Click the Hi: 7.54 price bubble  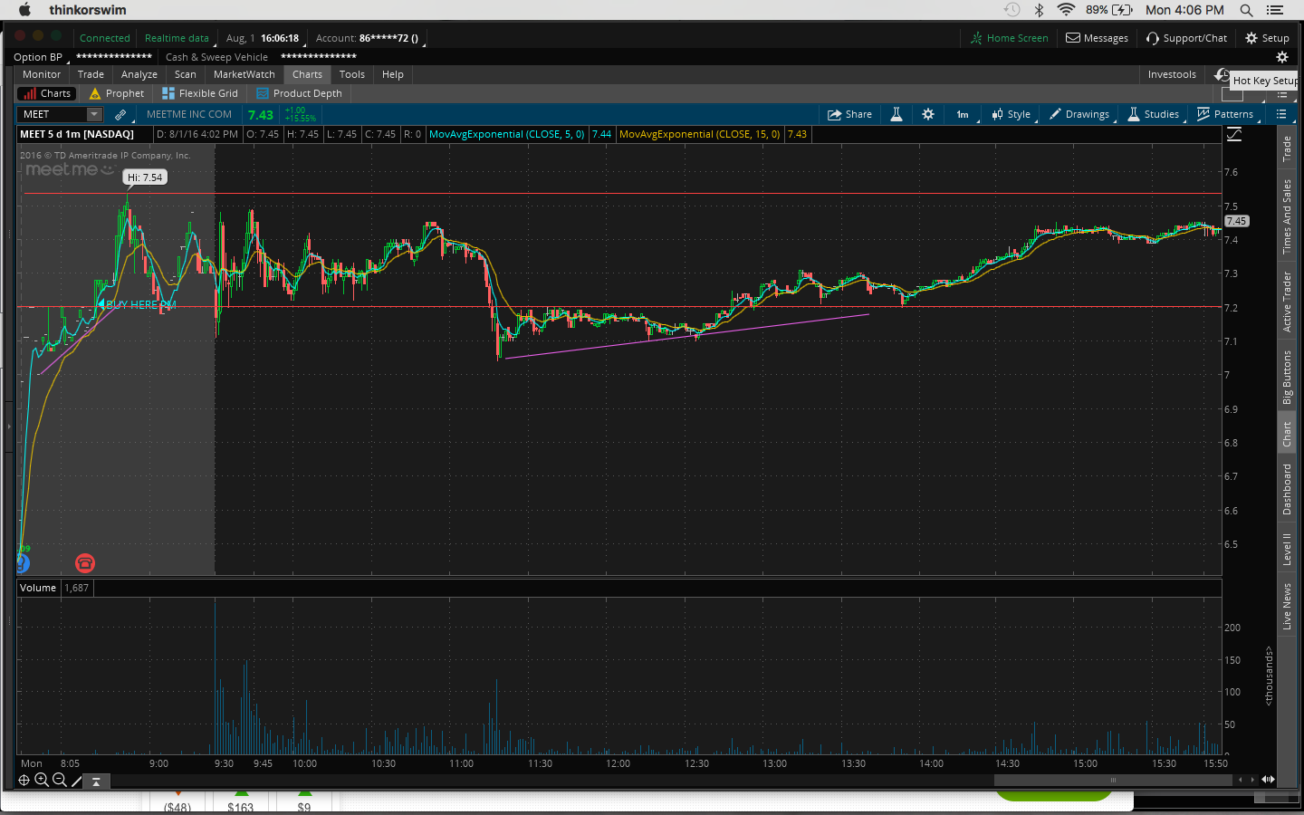tap(145, 177)
